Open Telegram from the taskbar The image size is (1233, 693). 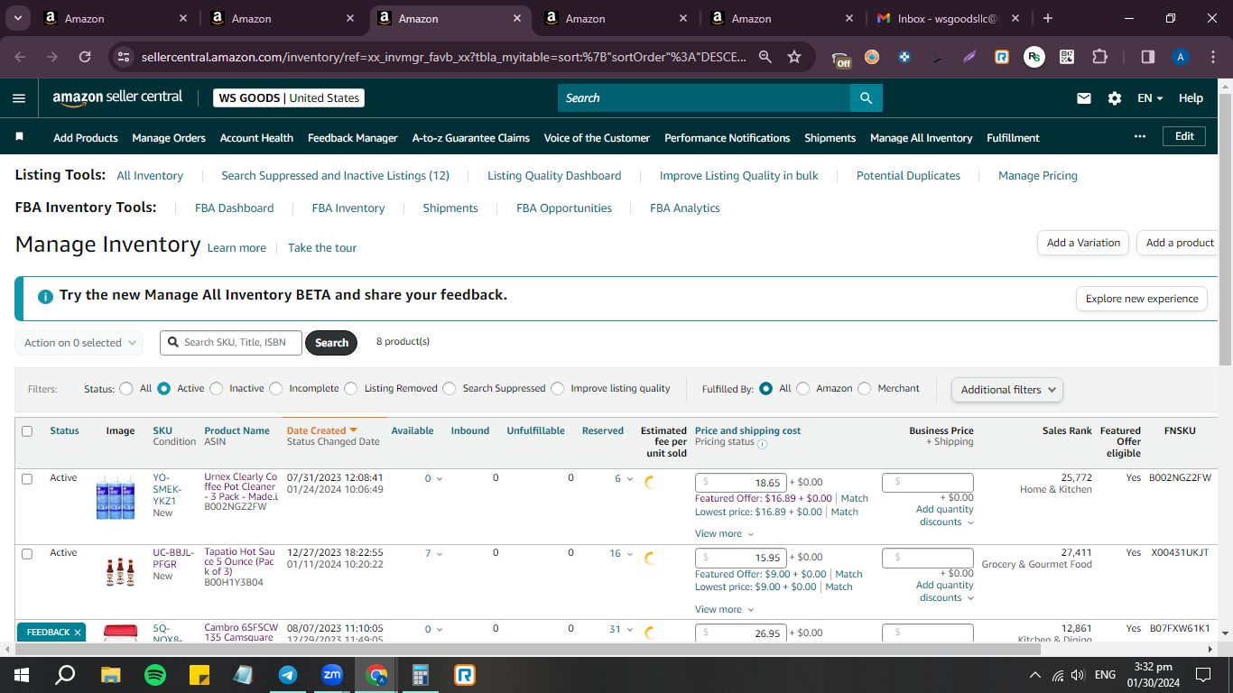[288, 674]
